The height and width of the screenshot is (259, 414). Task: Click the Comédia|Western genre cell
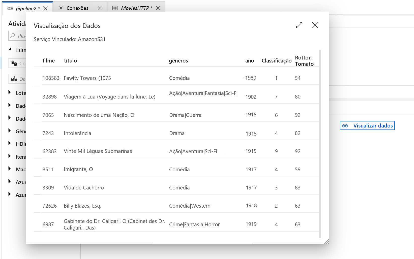(190, 206)
